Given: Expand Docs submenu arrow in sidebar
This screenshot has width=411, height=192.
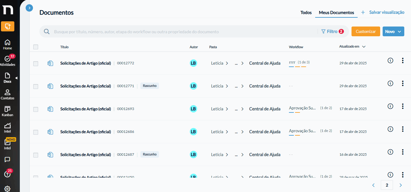Looking at the screenshot, I should click(x=16, y=78).
